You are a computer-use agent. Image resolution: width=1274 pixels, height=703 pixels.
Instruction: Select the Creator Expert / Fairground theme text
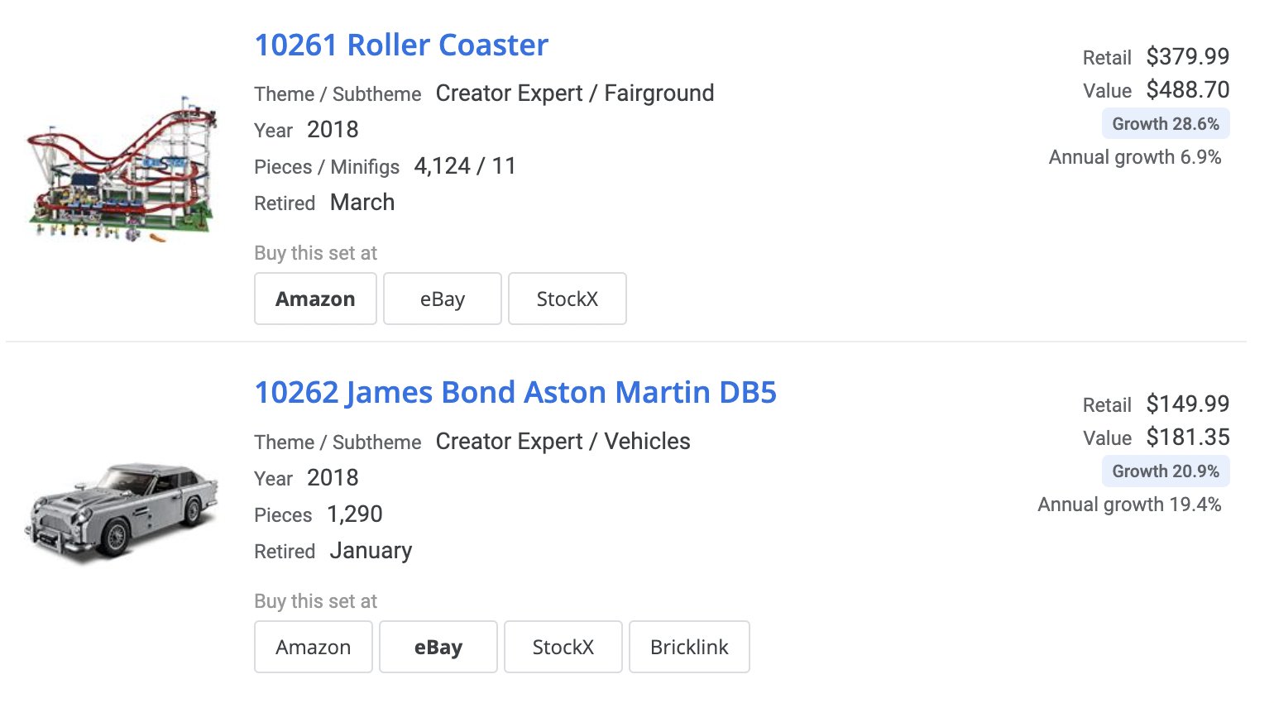click(x=575, y=93)
